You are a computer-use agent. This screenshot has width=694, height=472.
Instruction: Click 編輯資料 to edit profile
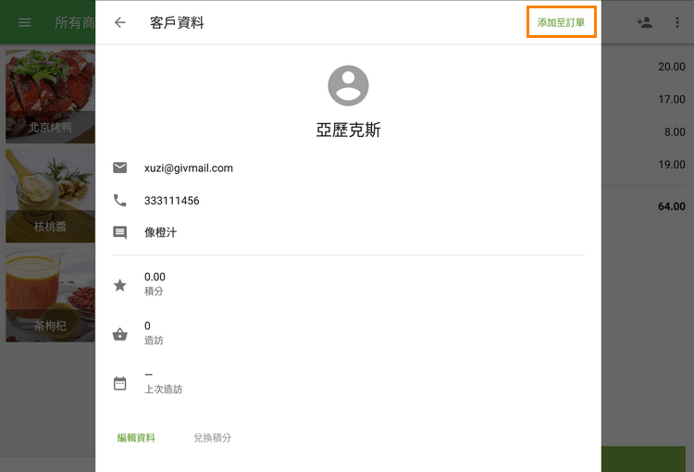(136, 438)
